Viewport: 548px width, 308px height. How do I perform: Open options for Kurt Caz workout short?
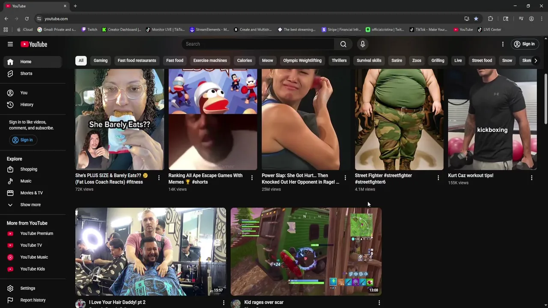(x=532, y=178)
